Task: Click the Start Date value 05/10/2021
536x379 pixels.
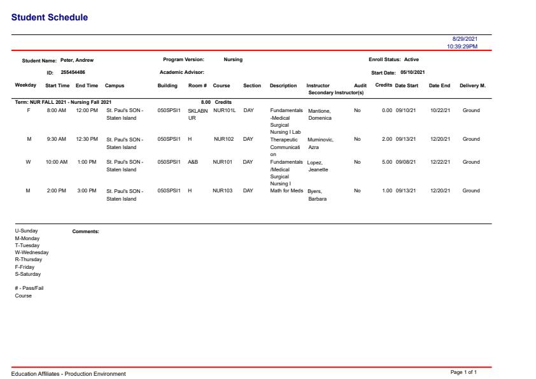Action: point(413,73)
